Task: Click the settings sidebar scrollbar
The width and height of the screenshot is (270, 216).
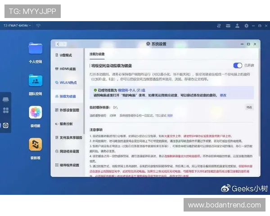Action: (x=84, y=91)
